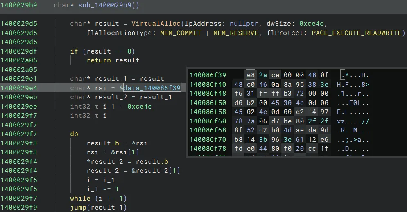Click the 'E.L.....' ASCII column text
The width and height of the screenshot is (407, 212).
pos(353,112)
